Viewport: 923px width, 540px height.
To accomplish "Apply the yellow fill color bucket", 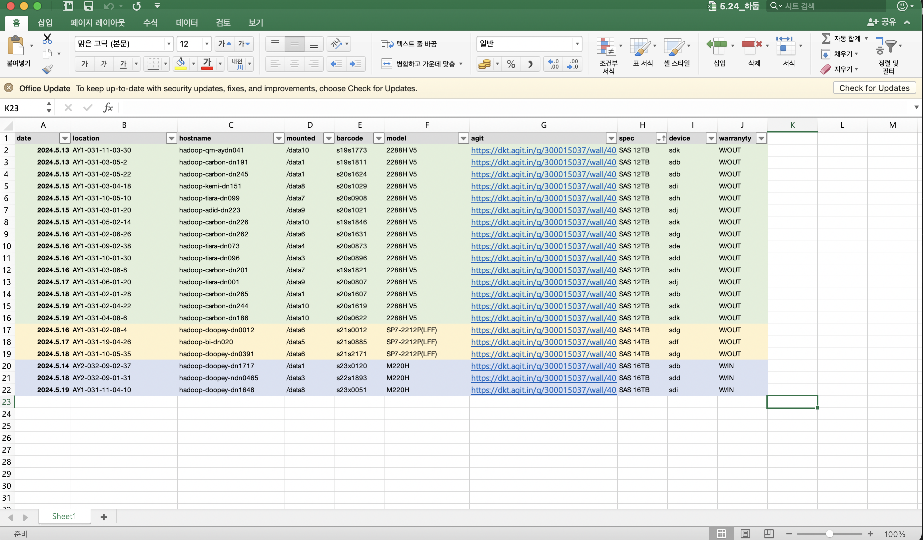I will (x=181, y=64).
